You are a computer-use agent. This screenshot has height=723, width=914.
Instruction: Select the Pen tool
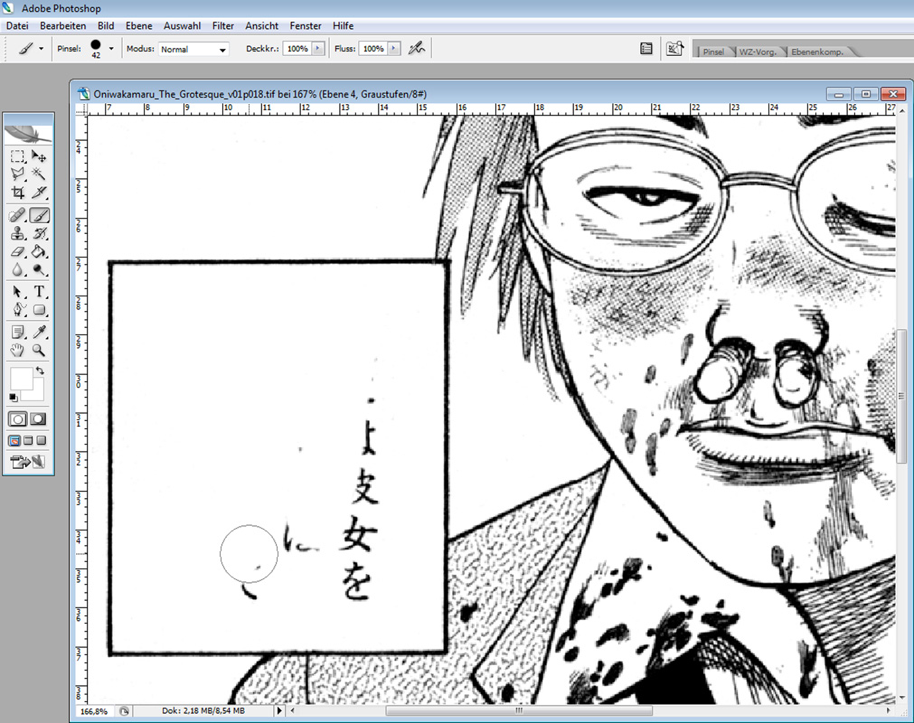(17, 310)
